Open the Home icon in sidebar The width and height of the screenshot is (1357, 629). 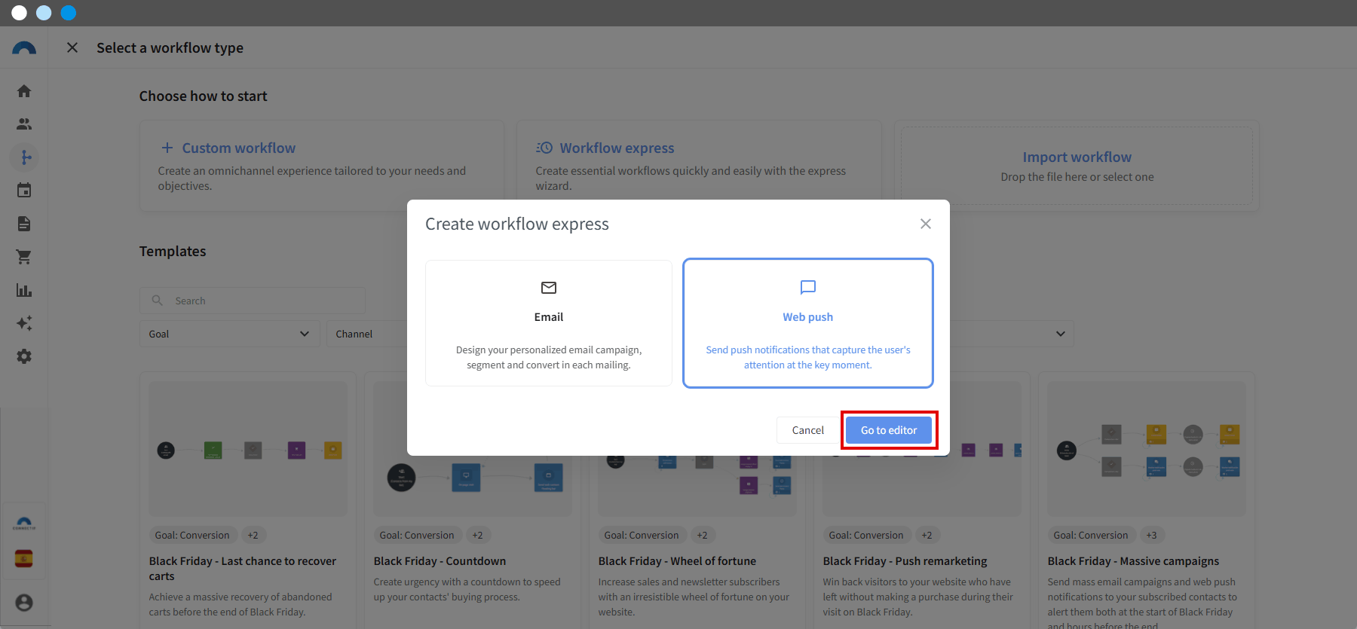[x=24, y=91]
